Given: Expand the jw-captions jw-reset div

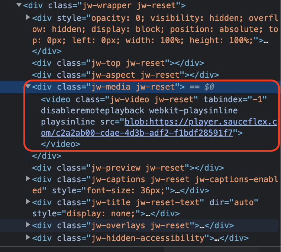Looking at the screenshot, I should (x=28, y=178).
